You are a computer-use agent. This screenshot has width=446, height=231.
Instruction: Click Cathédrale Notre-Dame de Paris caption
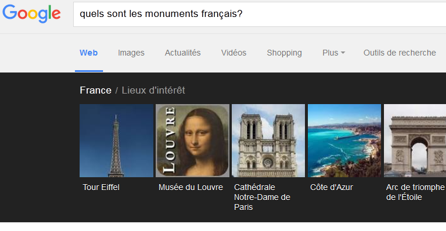(262, 197)
